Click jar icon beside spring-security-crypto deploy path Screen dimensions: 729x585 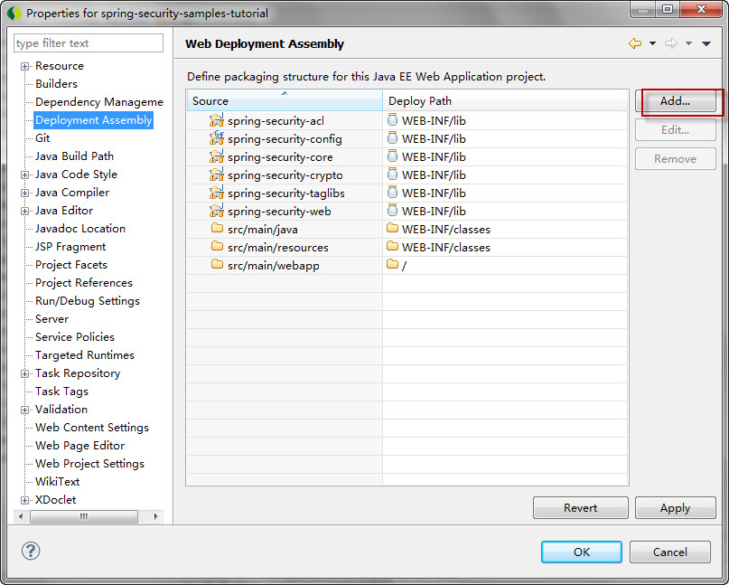392,175
